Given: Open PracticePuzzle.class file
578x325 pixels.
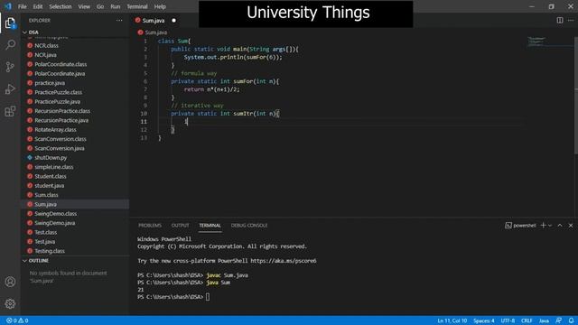Looking at the screenshot, I should click(x=58, y=92).
